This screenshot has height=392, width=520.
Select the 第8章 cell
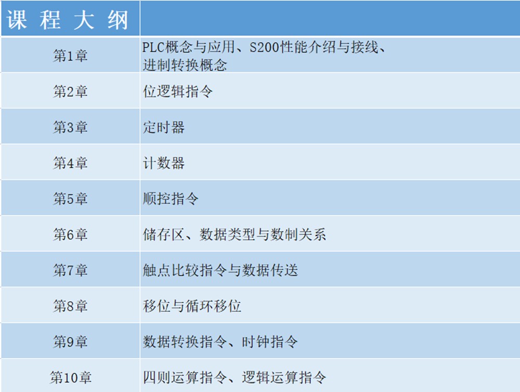[x=70, y=306]
